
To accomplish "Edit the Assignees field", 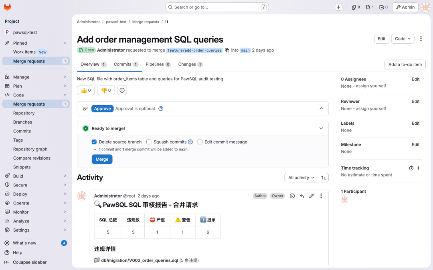I will click(416, 79).
